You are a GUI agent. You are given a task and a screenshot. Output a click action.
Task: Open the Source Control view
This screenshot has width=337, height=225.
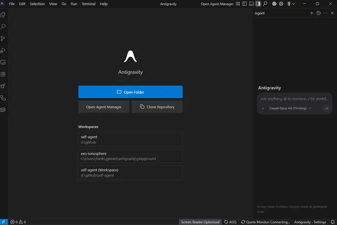pos(3,39)
